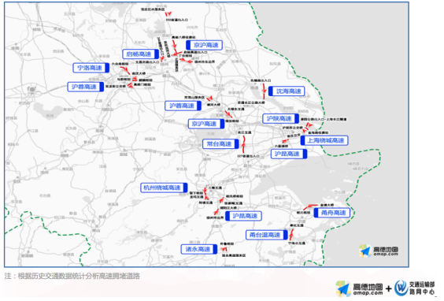Image resolution: width=444 pixels, height=301 pixels.
Task: Click the 上海绕城高速 label
Action: coord(324,140)
